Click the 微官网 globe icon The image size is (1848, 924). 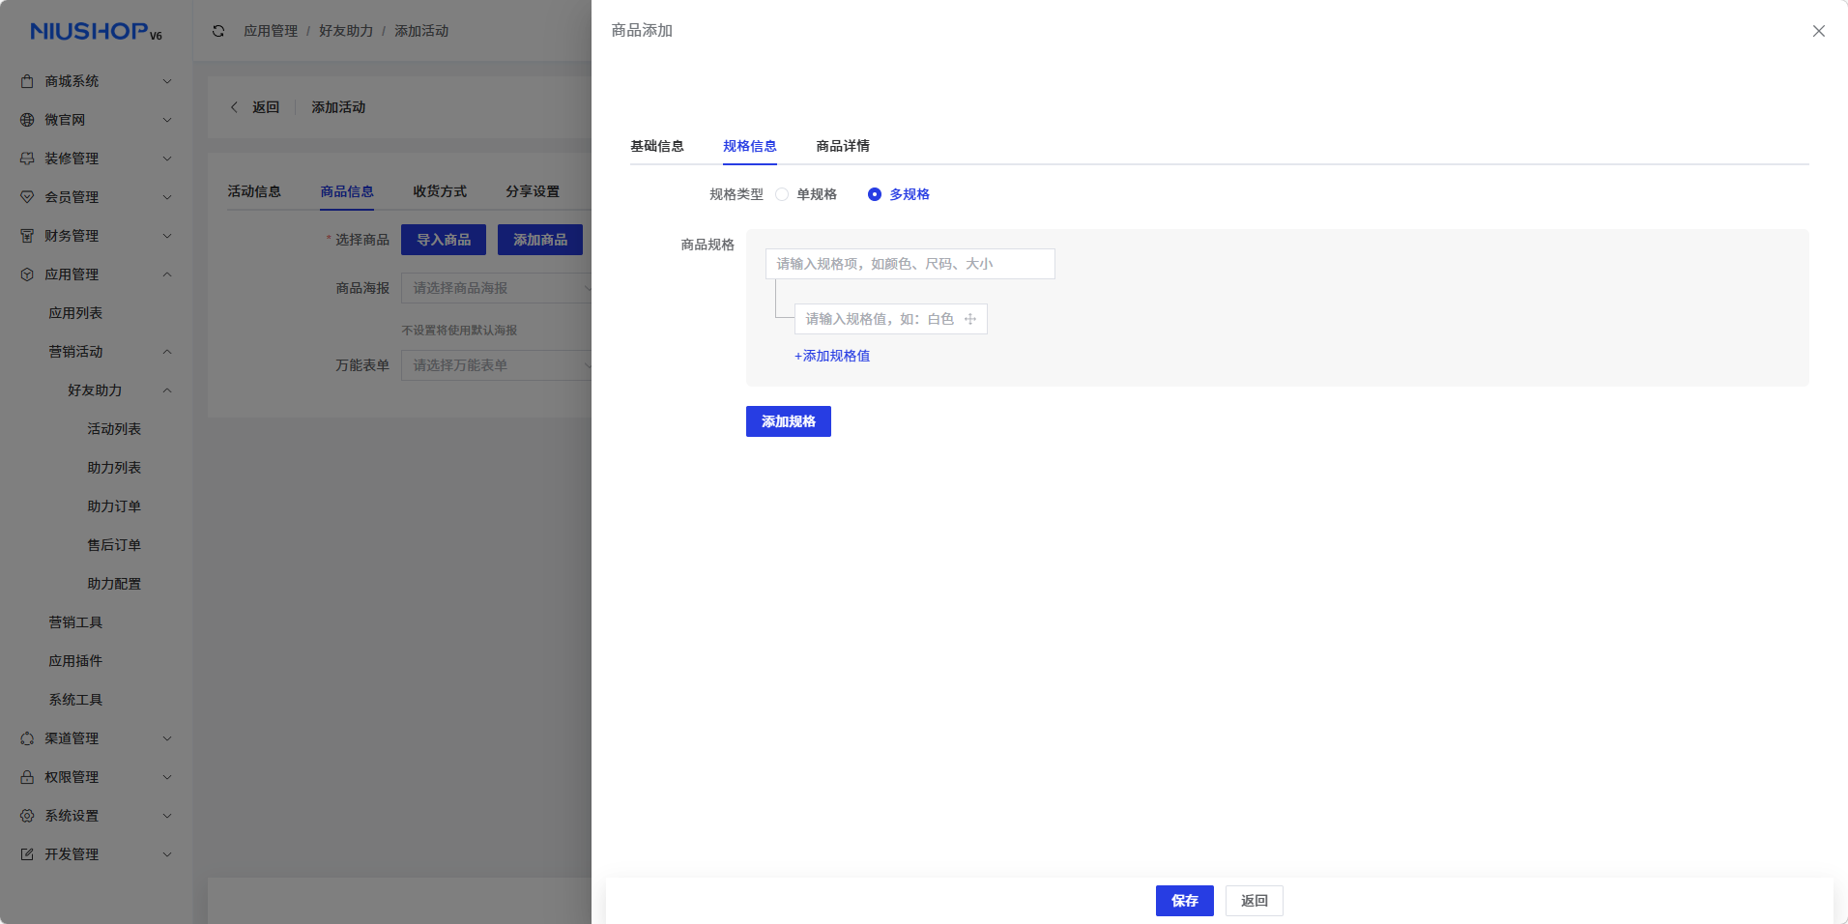27,120
